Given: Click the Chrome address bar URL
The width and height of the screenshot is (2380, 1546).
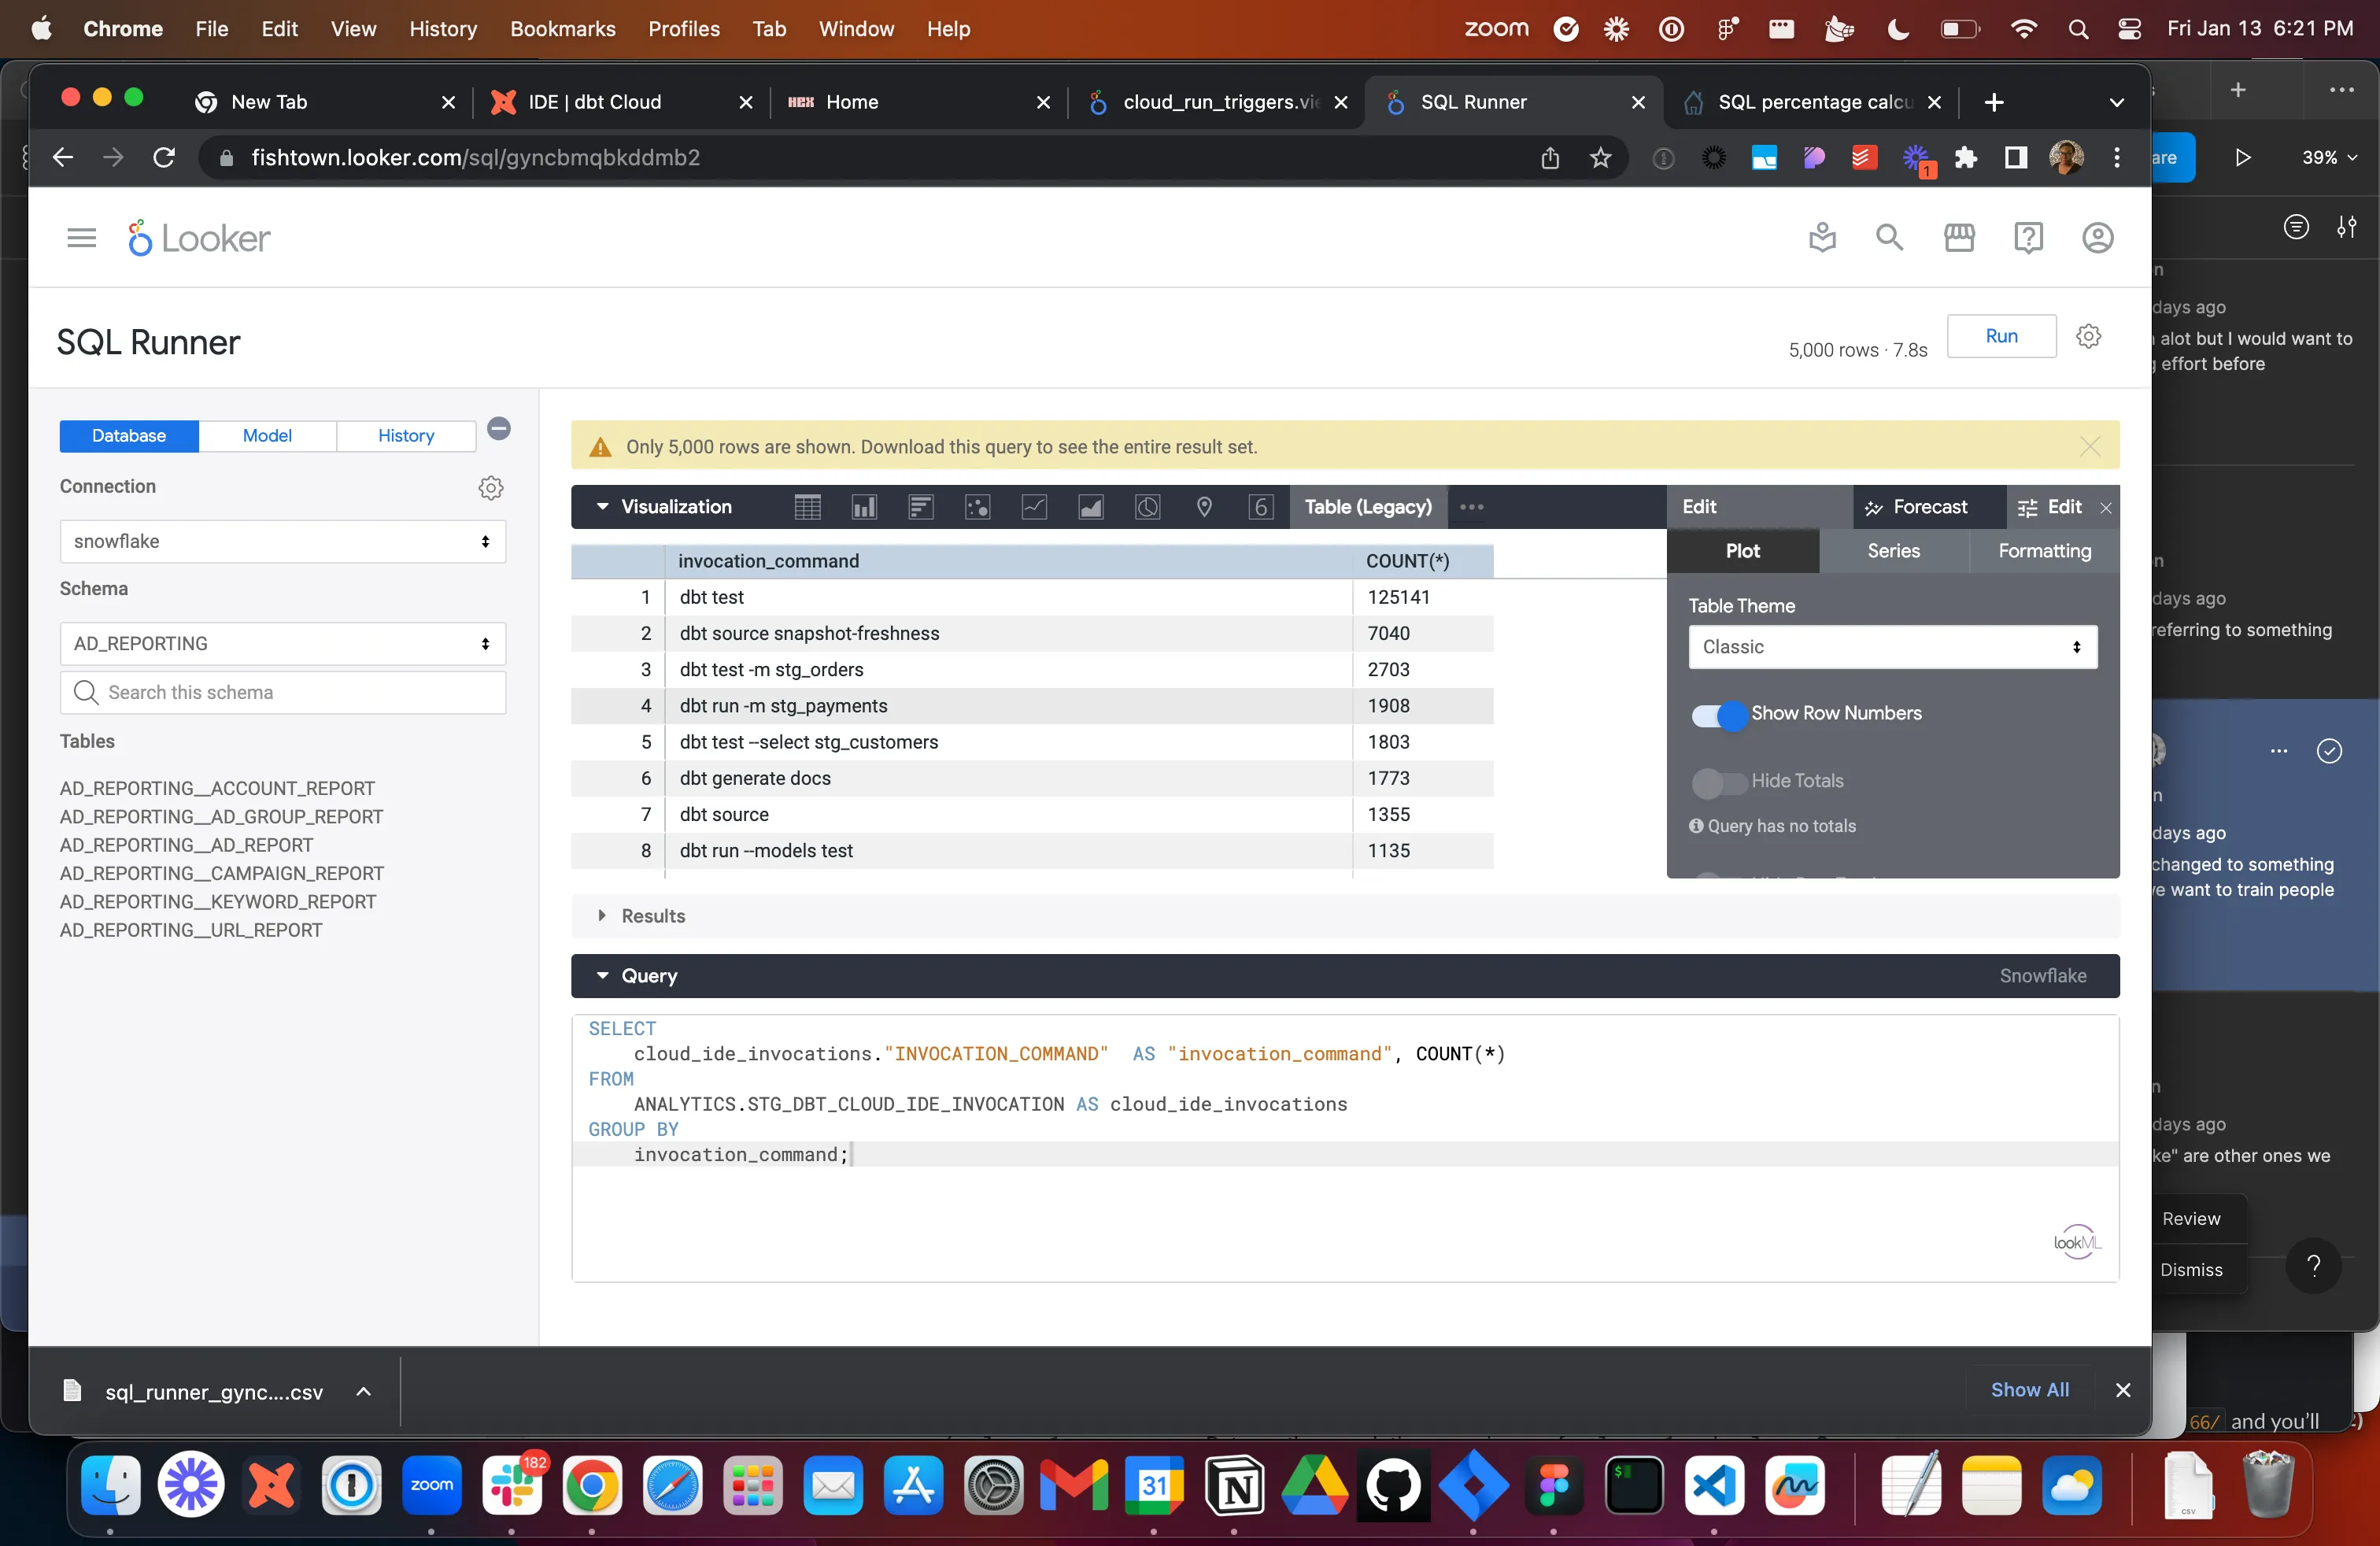Looking at the screenshot, I should point(475,158).
